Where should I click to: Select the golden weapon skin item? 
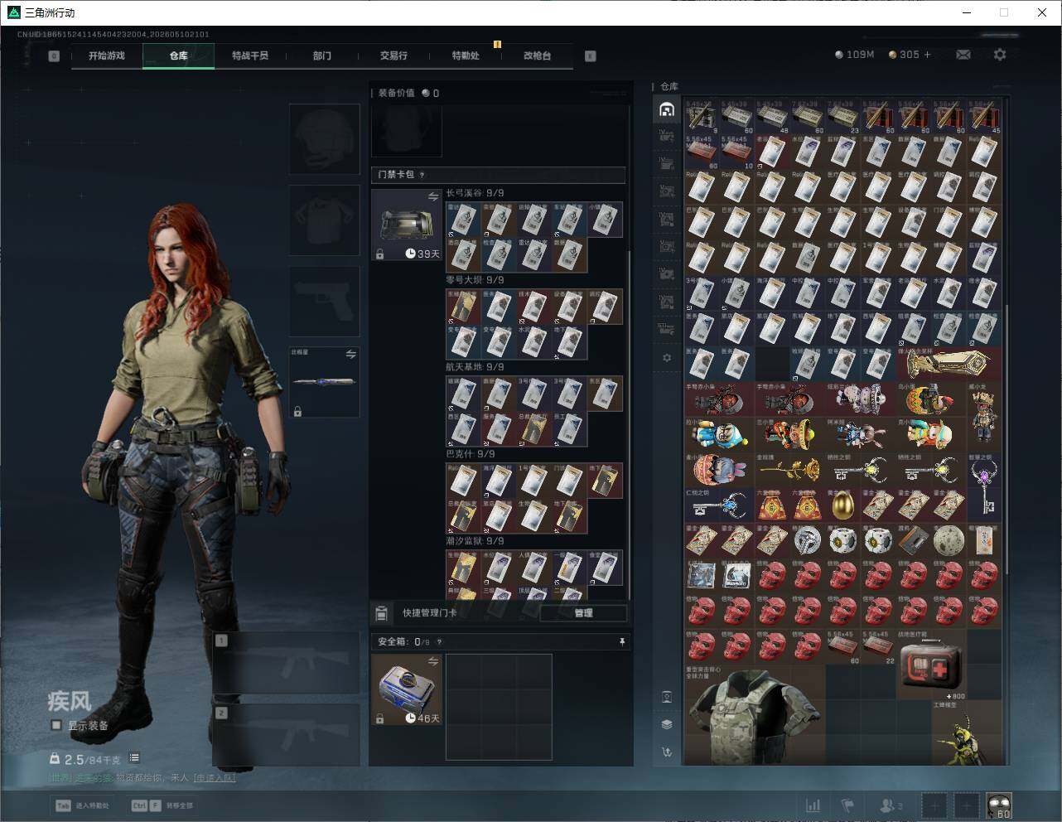click(949, 363)
